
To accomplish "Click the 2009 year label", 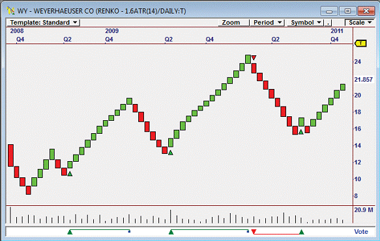I will pyautogui.click(x=111, y=31).
